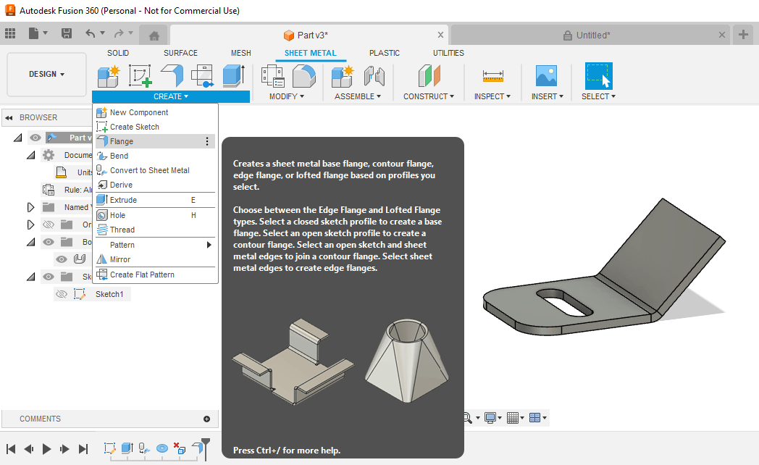Open the Utilities tab
The image size is (759, 465).
pos(448,52)
